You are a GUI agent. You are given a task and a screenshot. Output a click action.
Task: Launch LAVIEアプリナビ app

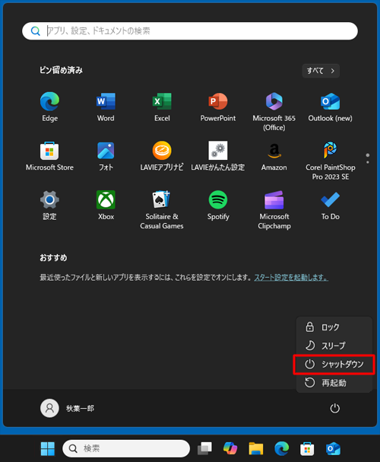click(162, 156)
